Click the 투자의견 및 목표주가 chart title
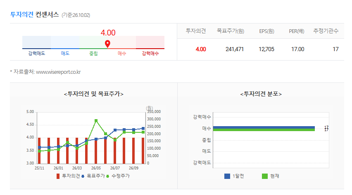The height and width of the screenshot is (195, 352). coord(94,94)
